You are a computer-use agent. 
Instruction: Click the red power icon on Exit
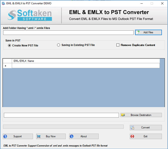[x=132, y=136]
